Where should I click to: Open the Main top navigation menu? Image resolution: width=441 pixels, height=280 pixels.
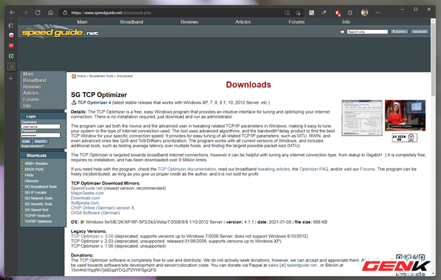pyautogui.click(x=82, y=22)
